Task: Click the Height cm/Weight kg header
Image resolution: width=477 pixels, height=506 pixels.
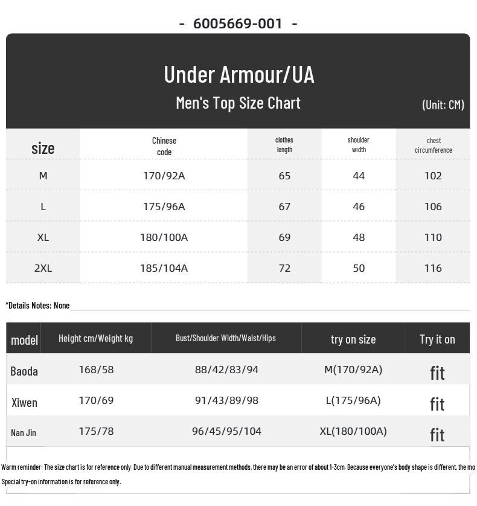Action: 96,339
